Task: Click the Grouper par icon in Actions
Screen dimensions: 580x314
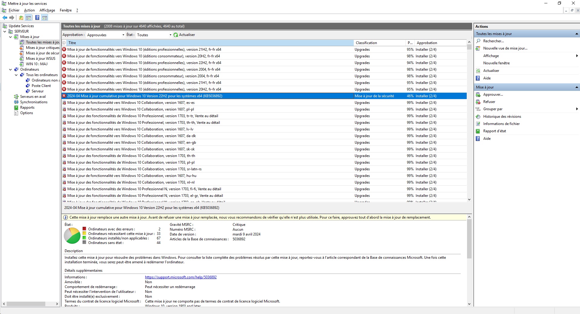Action: point(478,109)
